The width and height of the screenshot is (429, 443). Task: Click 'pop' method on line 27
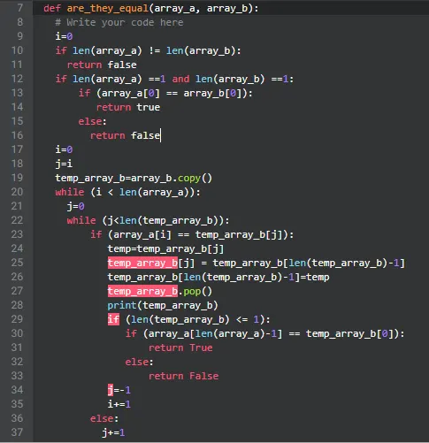click(x=192, y=292)
